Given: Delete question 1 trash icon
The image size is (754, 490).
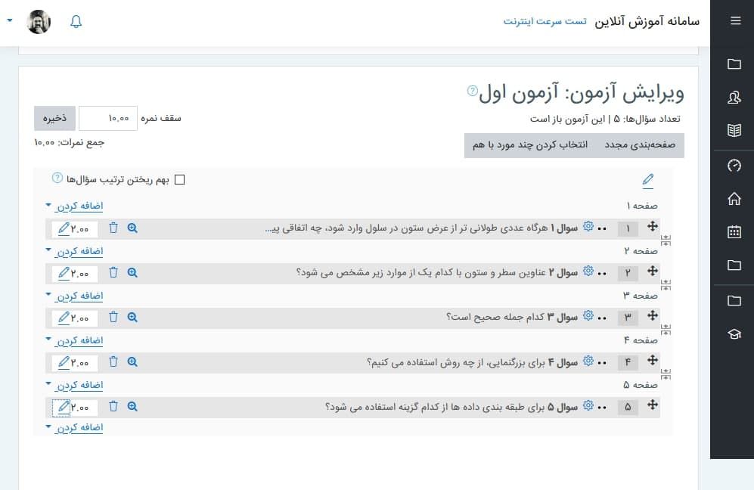Looking at the screenshot, I should [113, 228].
